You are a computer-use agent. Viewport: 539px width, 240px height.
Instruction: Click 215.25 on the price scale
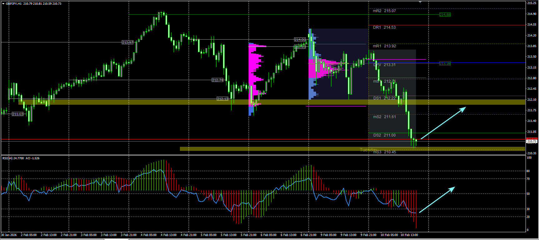tap(532, 3)
